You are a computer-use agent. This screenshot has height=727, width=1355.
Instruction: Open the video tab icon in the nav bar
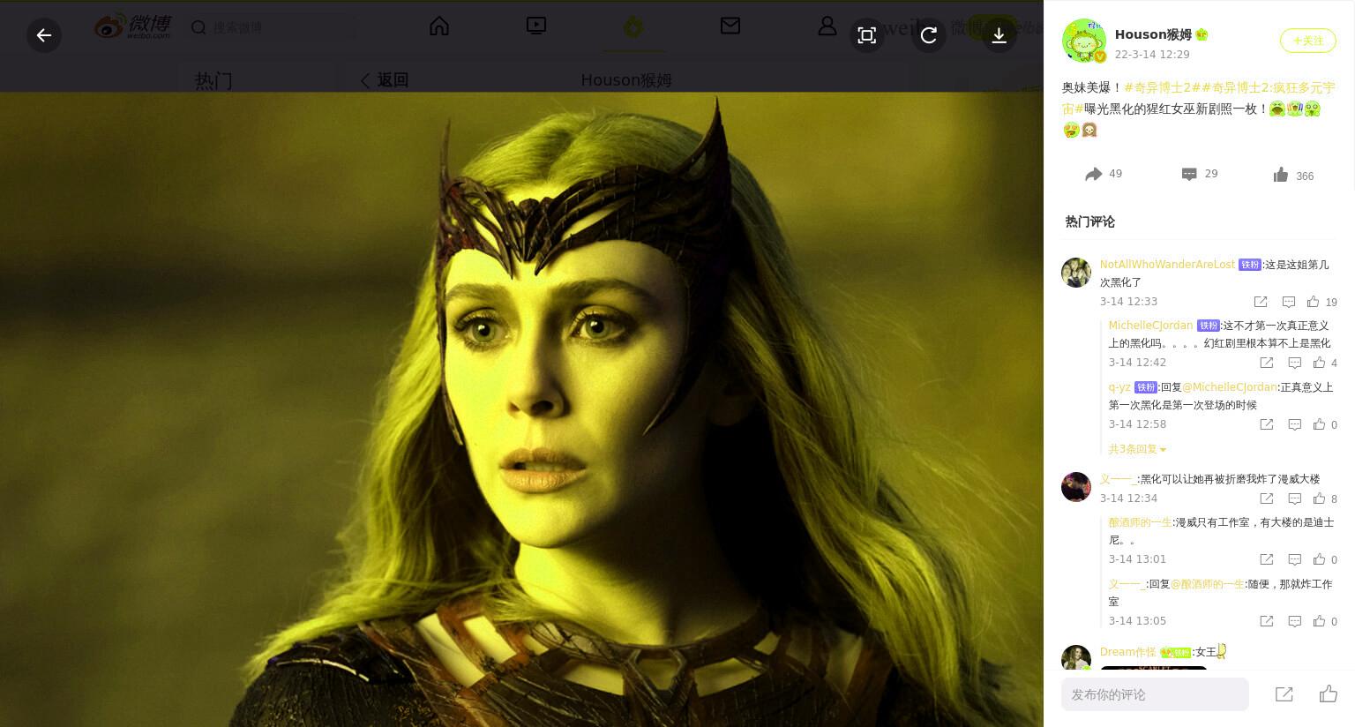(x=536, y=26)
